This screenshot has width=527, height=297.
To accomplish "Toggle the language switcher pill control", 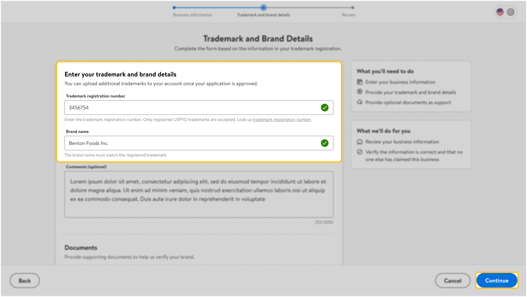I will [505, 12].
